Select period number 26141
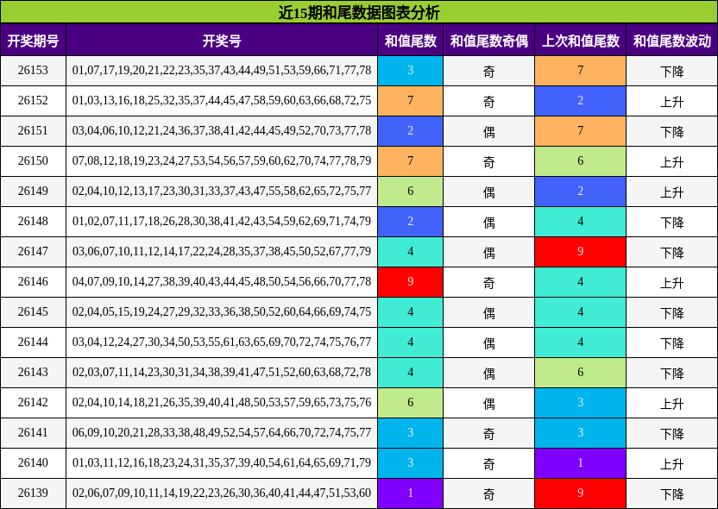718x509 pixels. [x=33, y=433]
